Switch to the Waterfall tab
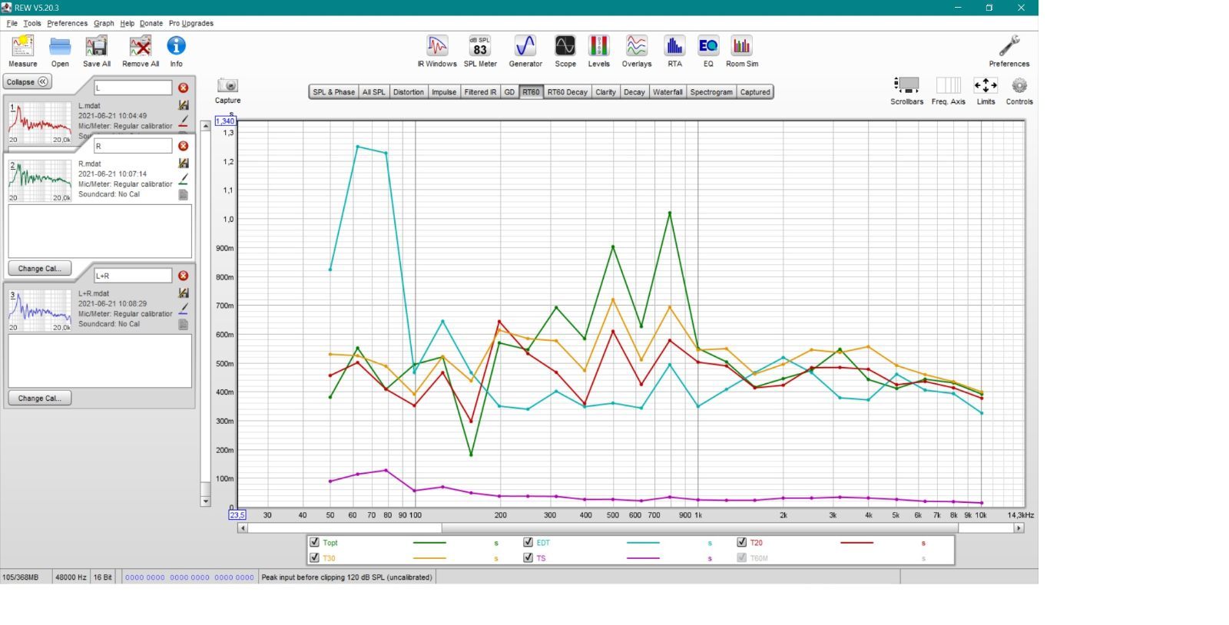The height and width of the screenshot is (625, 1229). [x=668, y=92]
